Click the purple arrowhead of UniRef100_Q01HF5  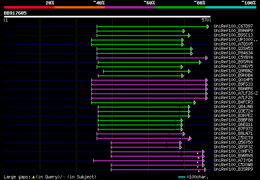pyautogui.click(x=207, y=80)
